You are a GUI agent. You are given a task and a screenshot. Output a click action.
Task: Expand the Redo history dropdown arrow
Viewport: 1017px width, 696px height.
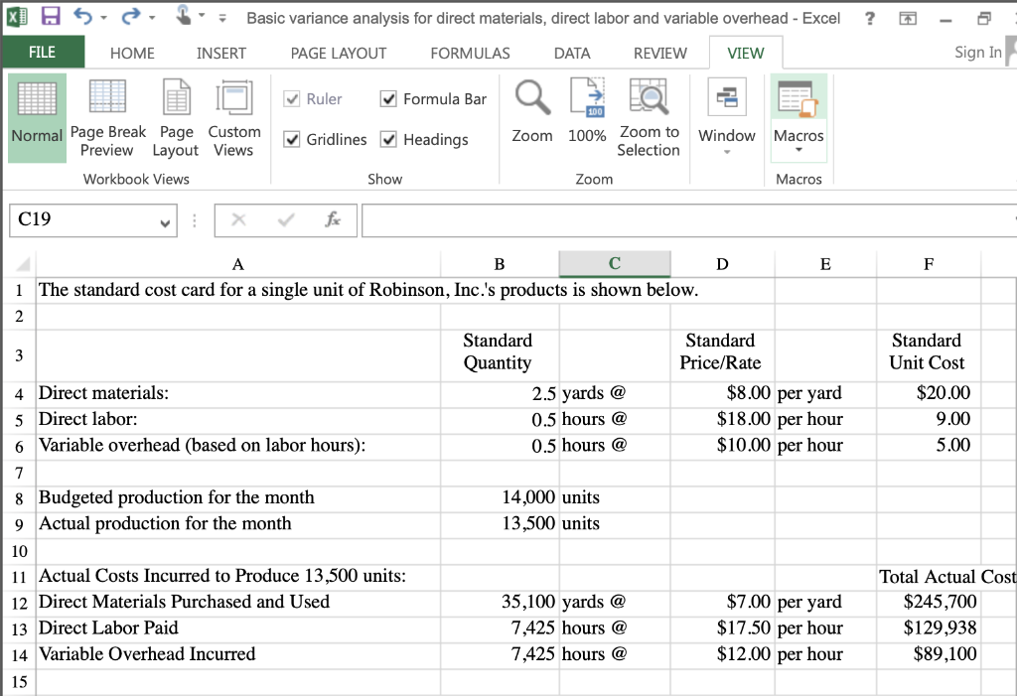click(x=152, y=18)
